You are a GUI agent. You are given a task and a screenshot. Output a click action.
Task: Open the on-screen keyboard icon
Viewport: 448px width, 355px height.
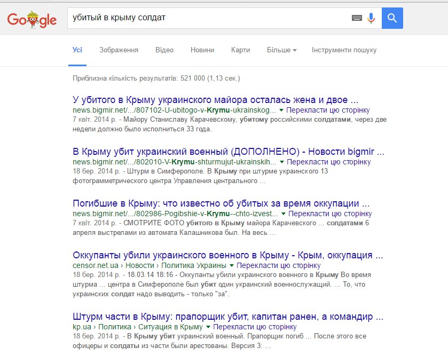click(x=357, y=18)
